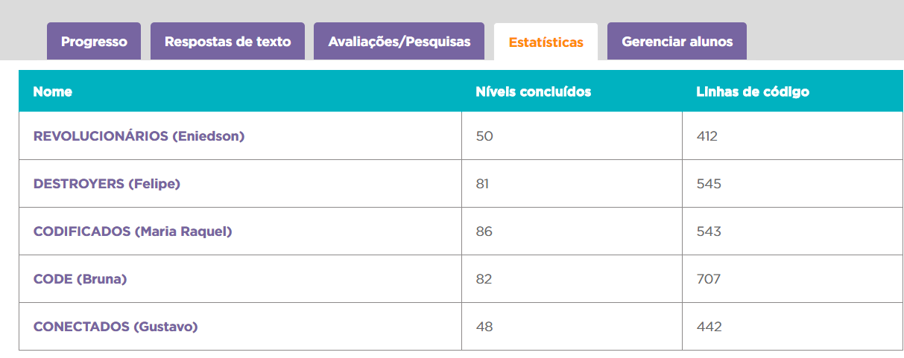Select the 412 lines of code cell
This screenshot has height=358, width=904.
pos(707,136)
